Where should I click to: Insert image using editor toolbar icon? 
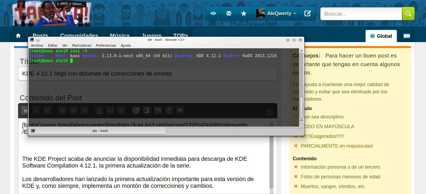click(158, 111)
